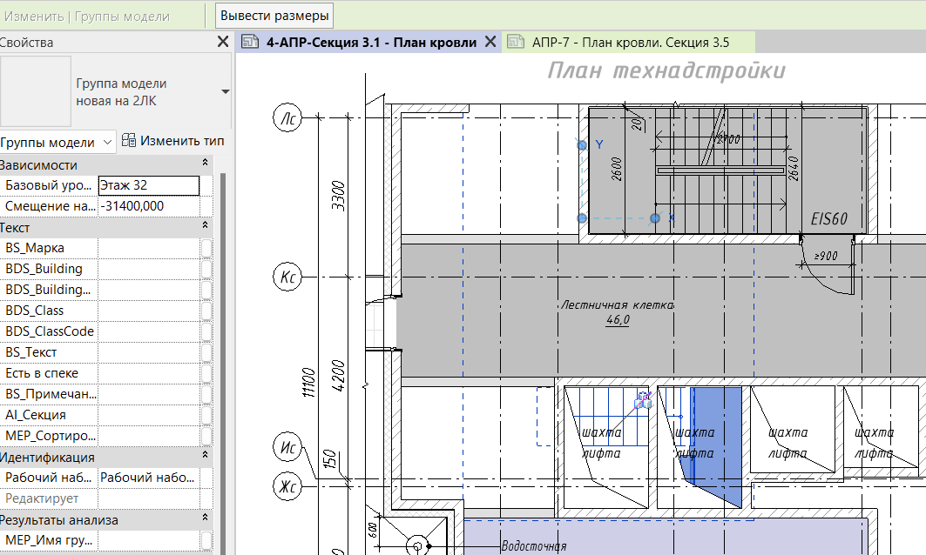Click the floor plan icon on first tab
Image resolution: width=926 pixels, height=555 pixels.
250,42
